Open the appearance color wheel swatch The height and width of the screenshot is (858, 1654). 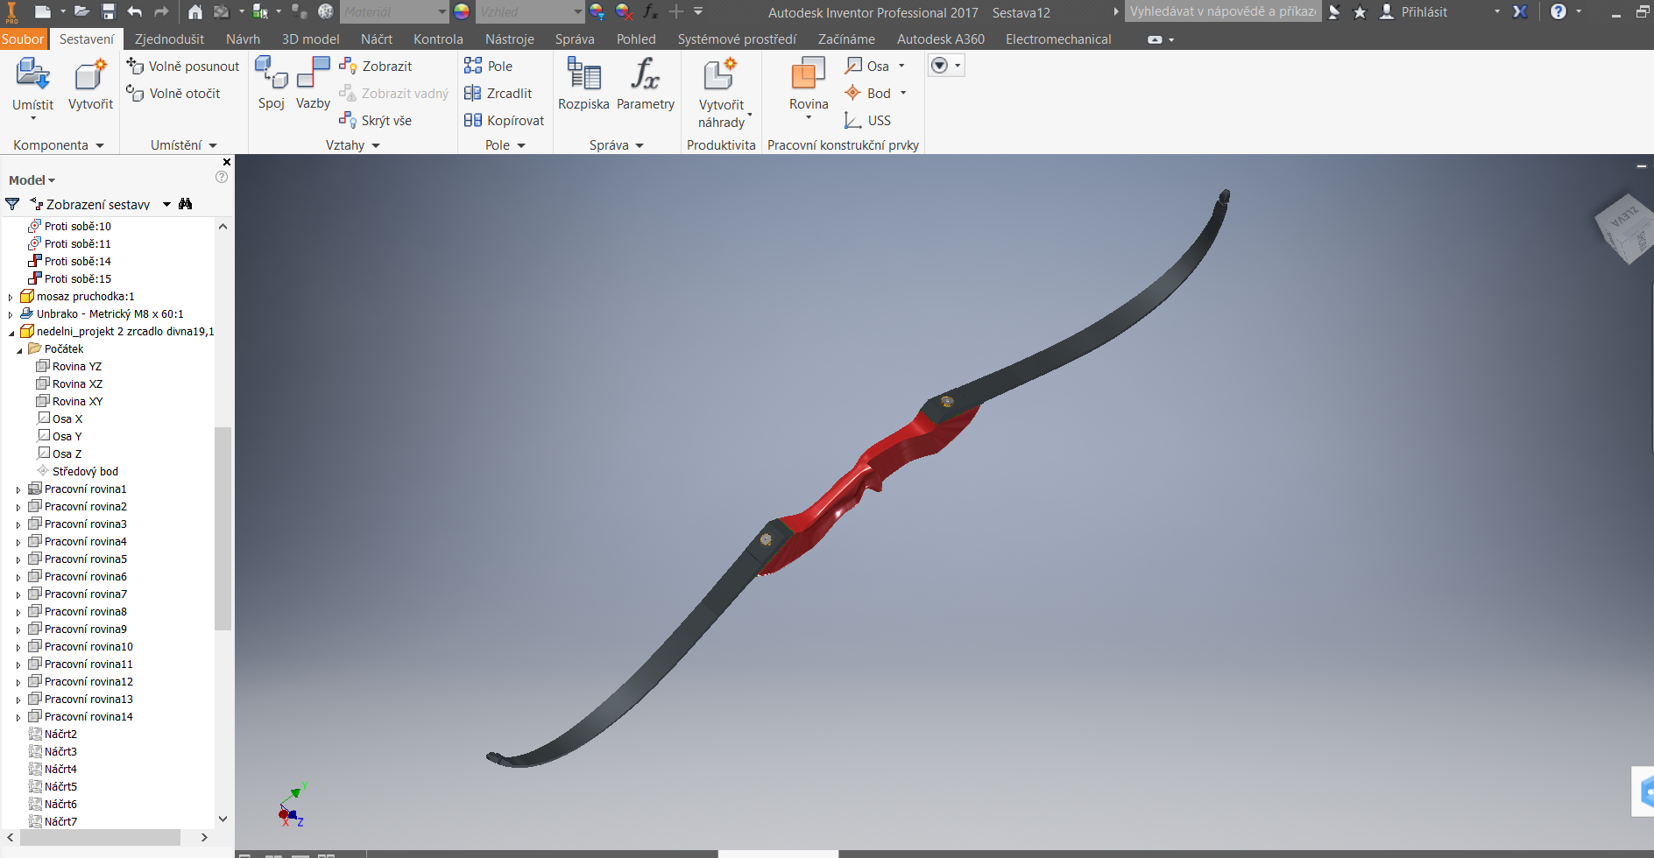point(462,12)
